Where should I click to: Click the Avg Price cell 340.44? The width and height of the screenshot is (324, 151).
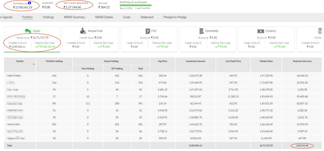pyautogui.click(x=163, y=76)
